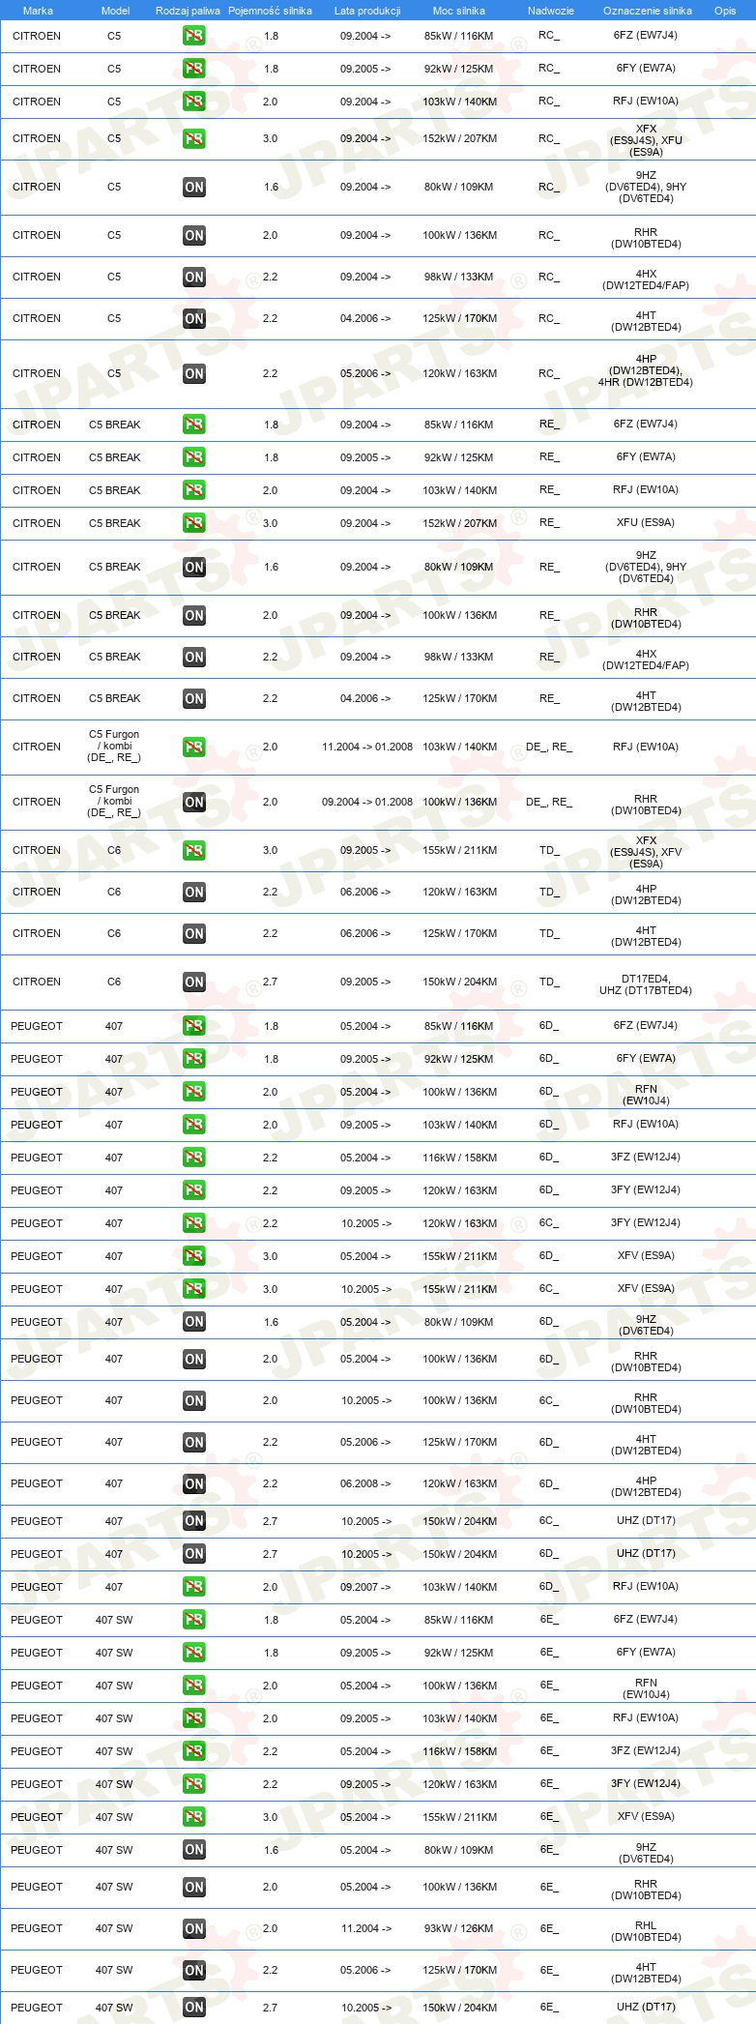Click the 09.2007 -> production date cell
Image resolution: width=756 pixels, height=2024 pixels.
(x=365, y=1587)
